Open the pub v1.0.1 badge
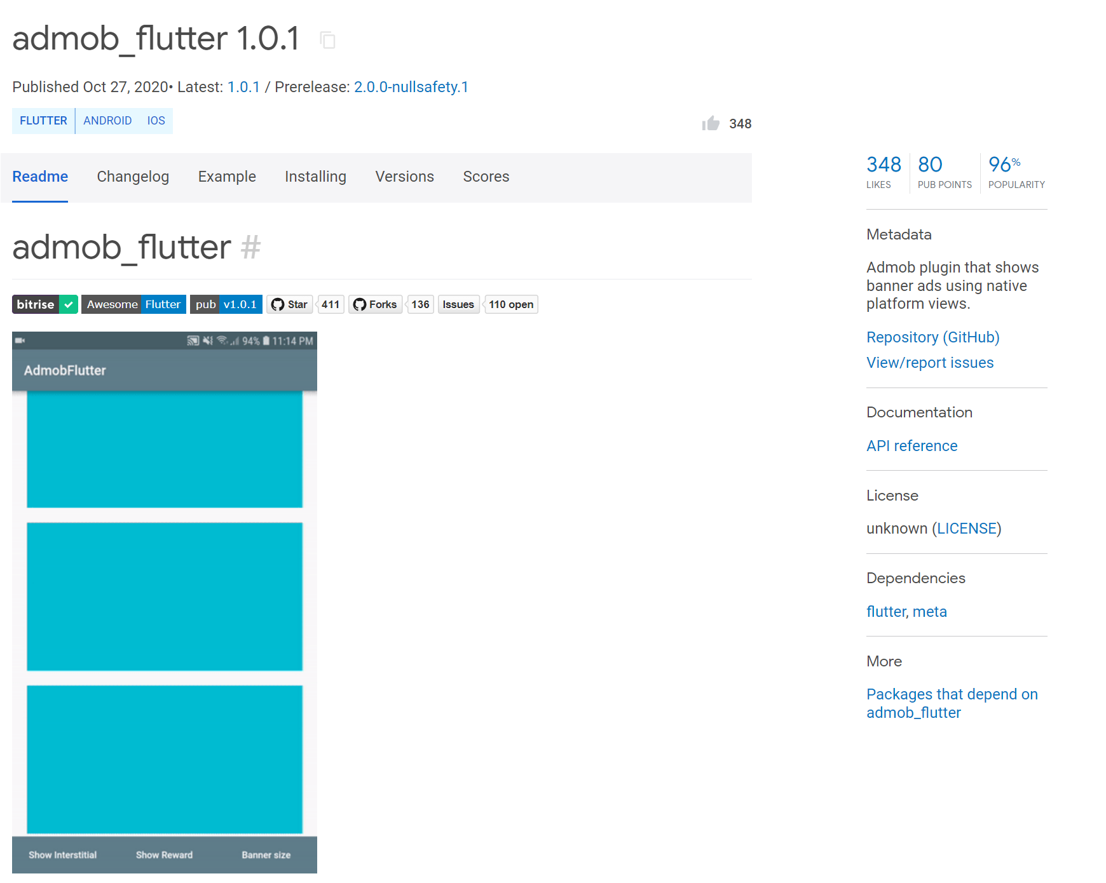 click(226, 304)
